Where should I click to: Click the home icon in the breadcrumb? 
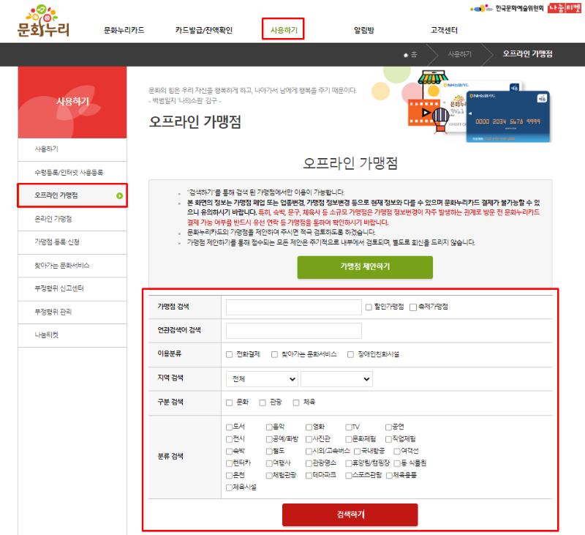pyautogui.click(x=405, y=53)
